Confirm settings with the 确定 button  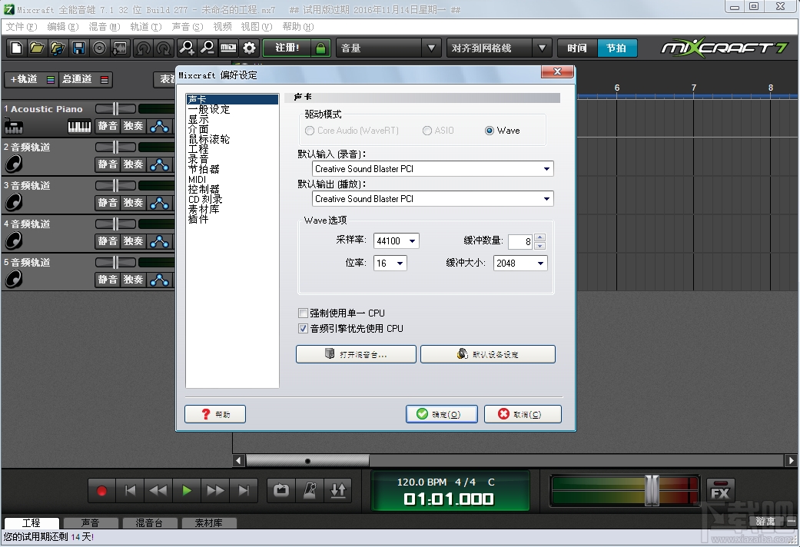click(441, 414)
